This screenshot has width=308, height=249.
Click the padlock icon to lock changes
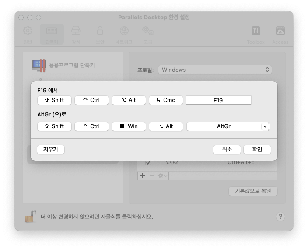(x=31, y=216)
